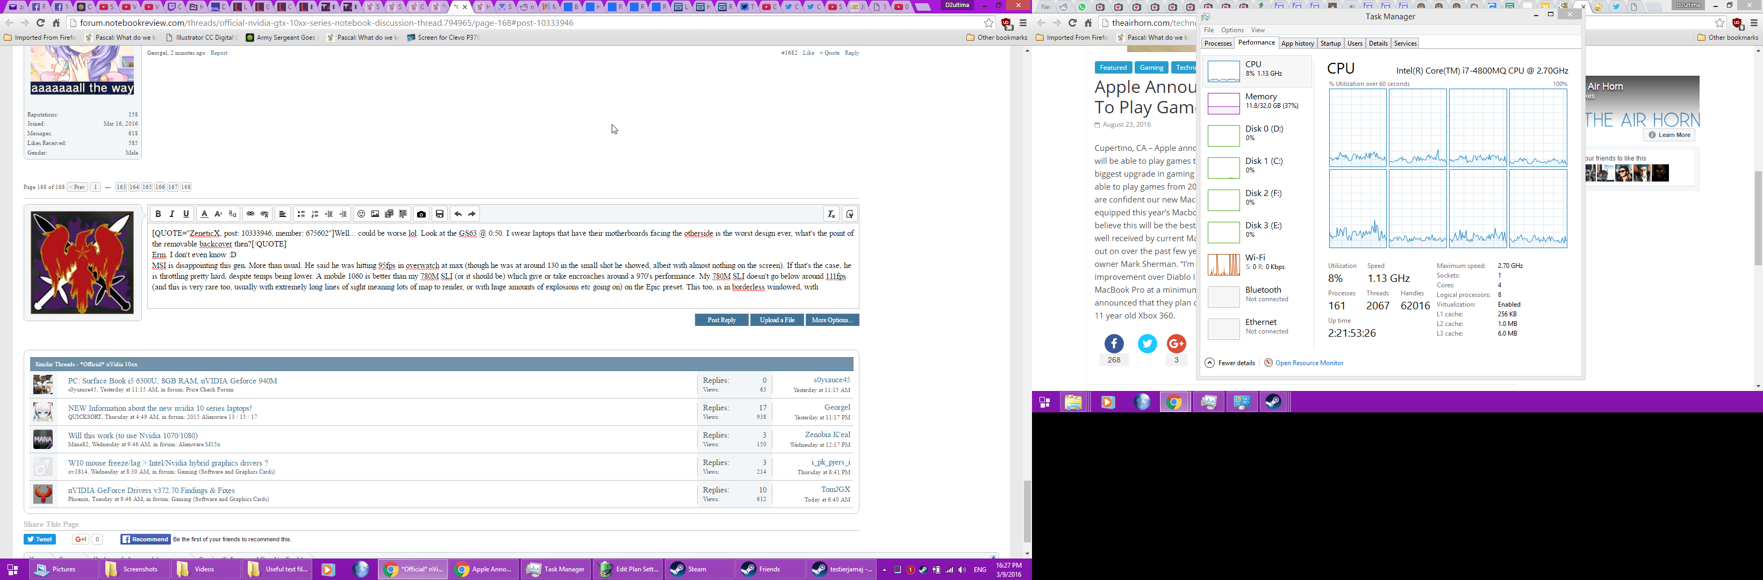The image size is (1763, 580).
Task: Open Featured category on The Air Horn
Action: pos(1113,67)
